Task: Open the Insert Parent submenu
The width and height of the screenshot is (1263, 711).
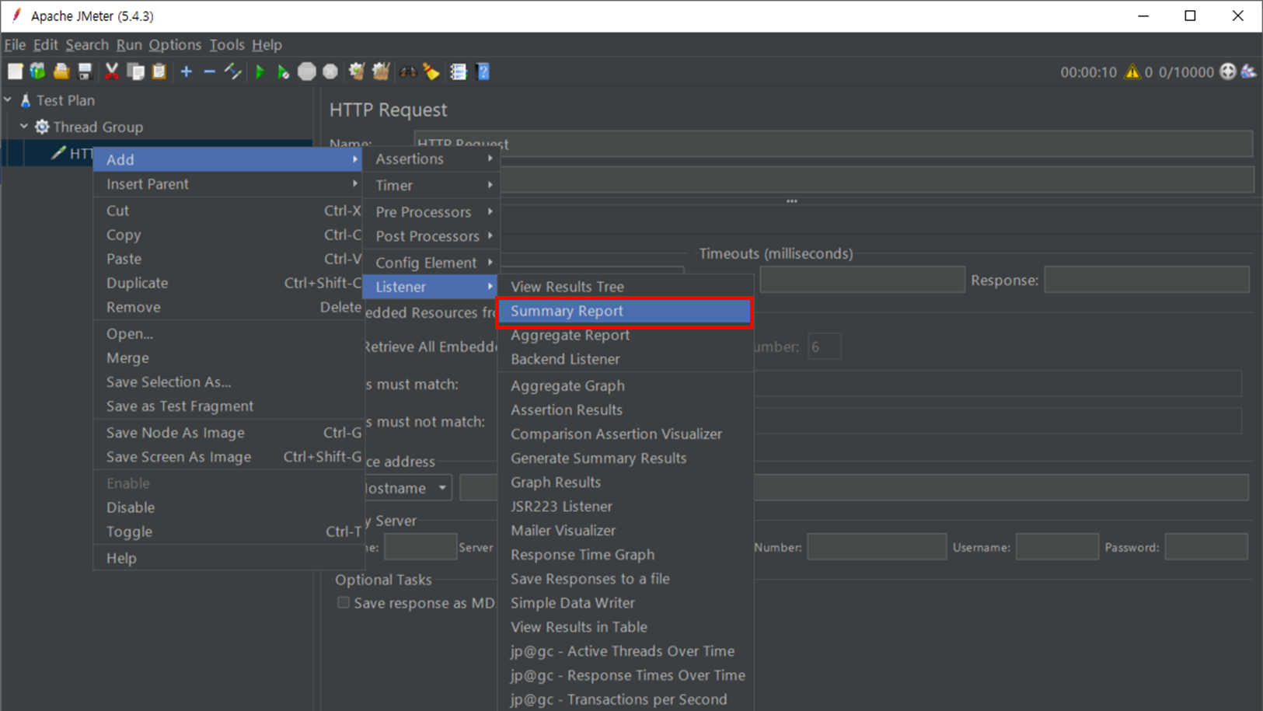Action: 229,184
